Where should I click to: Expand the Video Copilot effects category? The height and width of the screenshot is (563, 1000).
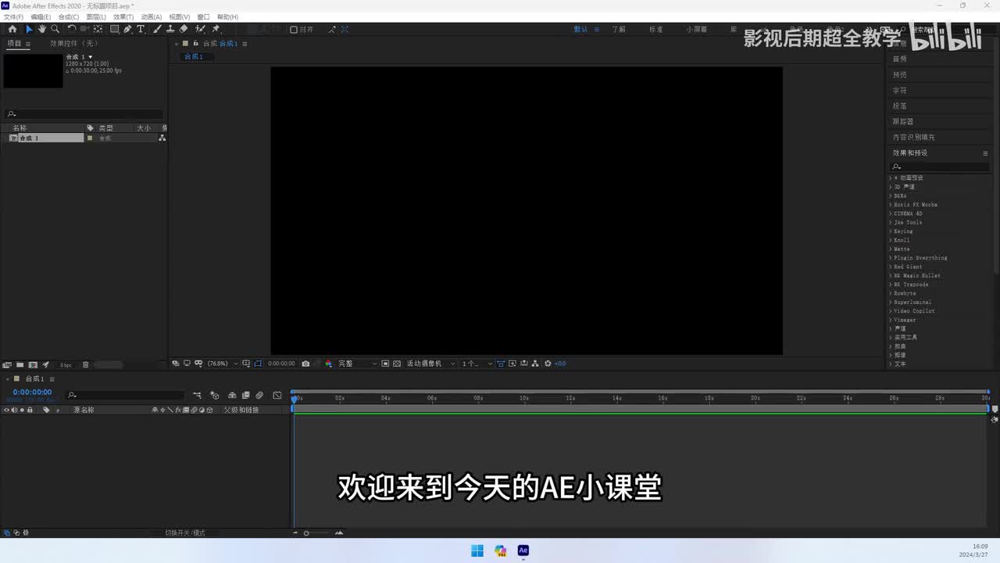click(x=890, y=311)
